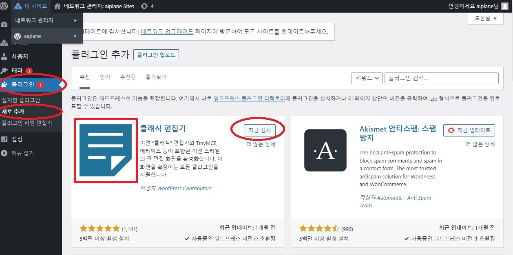This screenshot has width=513, height=255.
Task: Click the Akismet plugin logo thumbnail
Action: [x=325, y=150]
